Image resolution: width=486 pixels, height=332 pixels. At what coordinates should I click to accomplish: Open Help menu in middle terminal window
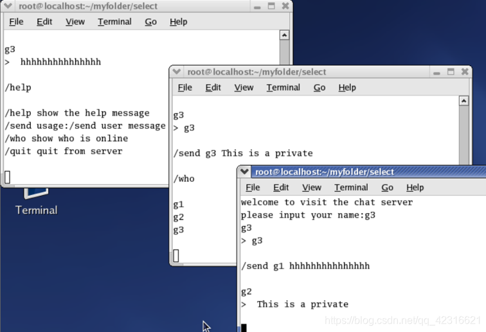click(347, 87)
